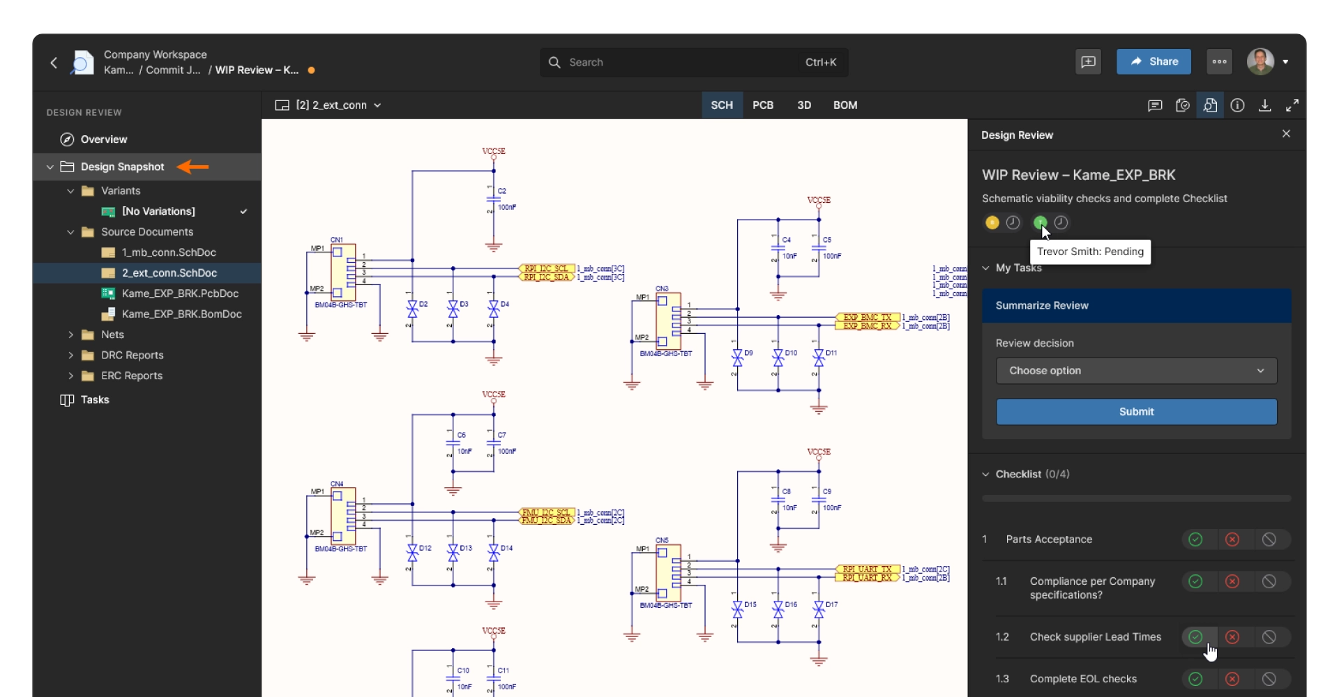Screen dimensions: 1339x697
Task: Collapse the Checklist section
Action: pos(986,475)
